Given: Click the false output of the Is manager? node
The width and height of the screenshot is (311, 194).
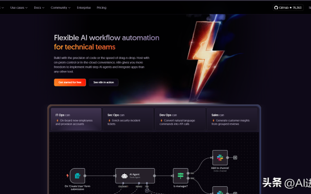Looking at the screenshot, I should 188,178.
